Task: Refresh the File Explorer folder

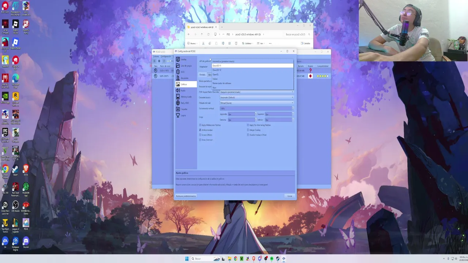Action: pyautogui.click(x=208, y=34)
